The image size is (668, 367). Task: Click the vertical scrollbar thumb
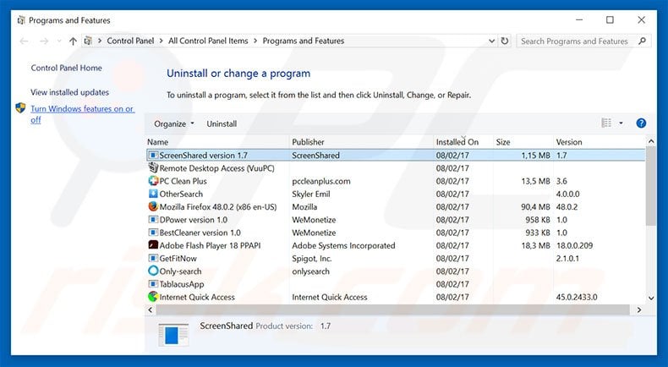pos(651,186)
